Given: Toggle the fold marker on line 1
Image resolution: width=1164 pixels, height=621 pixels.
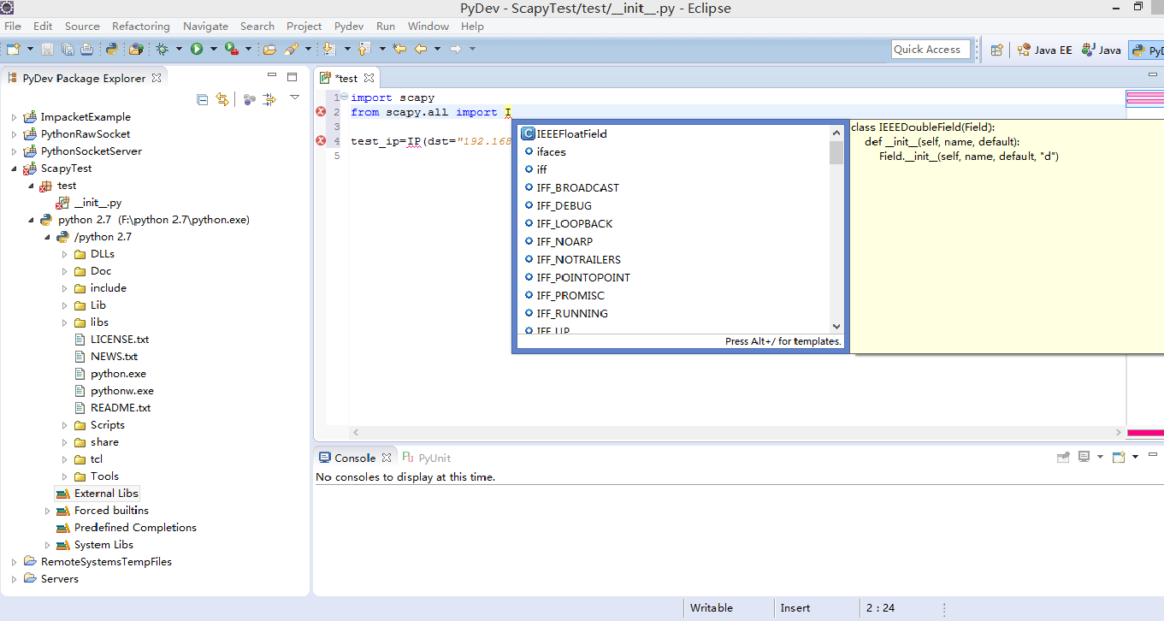Looking at the screenshot, I should (344, 98).
